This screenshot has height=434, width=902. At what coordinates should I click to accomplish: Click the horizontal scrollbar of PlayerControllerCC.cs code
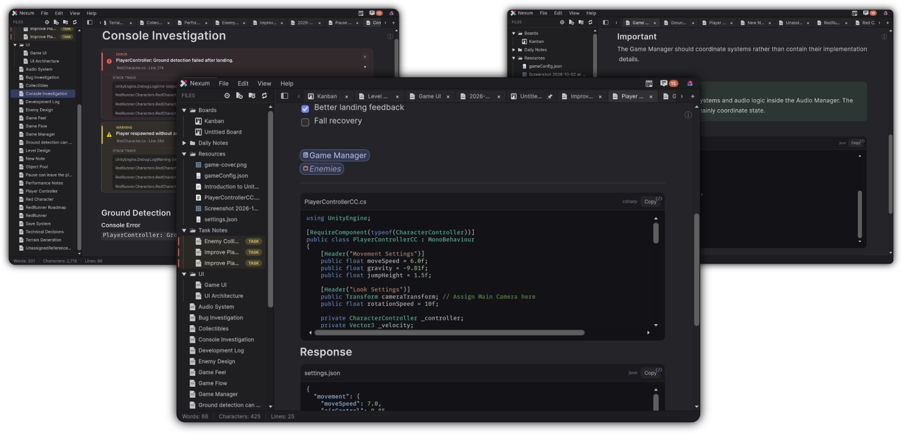[x=449, y=333]
